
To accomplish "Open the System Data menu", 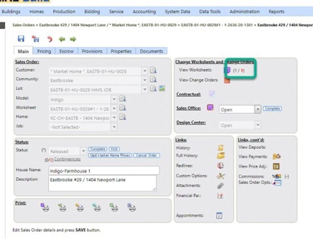I will click(177, 12).
